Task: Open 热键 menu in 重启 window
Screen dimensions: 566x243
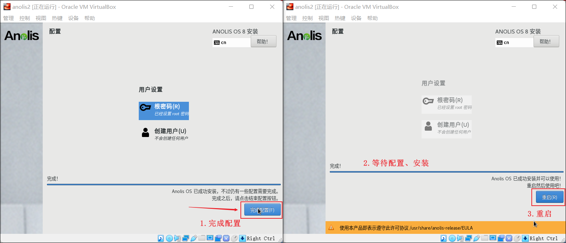Action: coord(340,18)
